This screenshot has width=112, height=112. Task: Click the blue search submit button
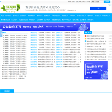(x=107, y=2)
